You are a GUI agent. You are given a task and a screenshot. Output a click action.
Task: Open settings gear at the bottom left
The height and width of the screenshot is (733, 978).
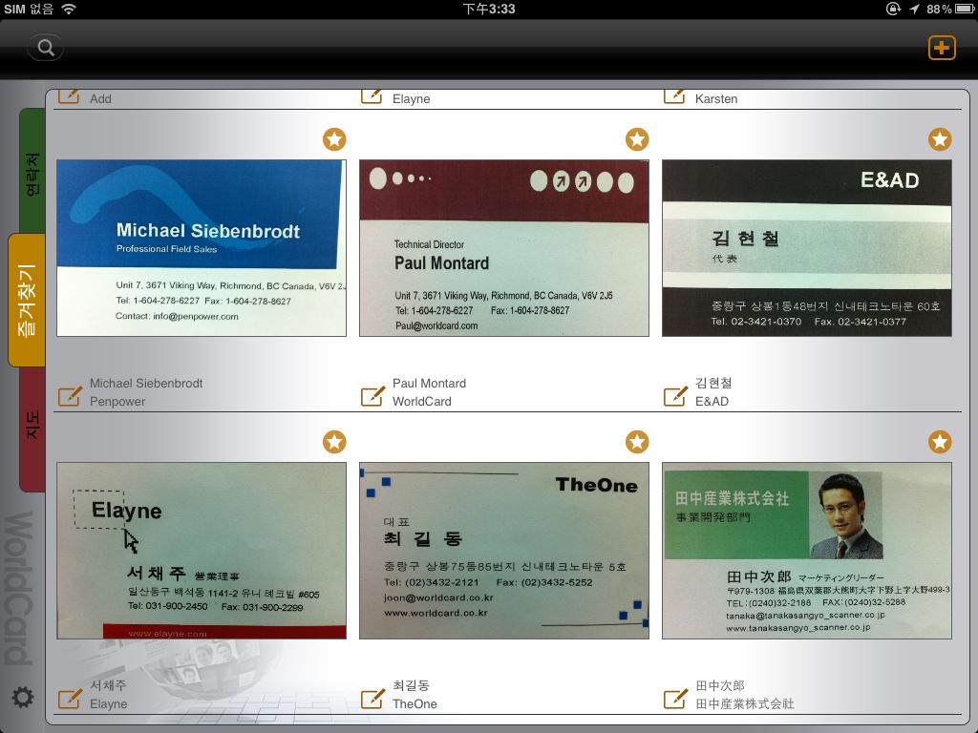pyautogui.click(x=22, y=698)
